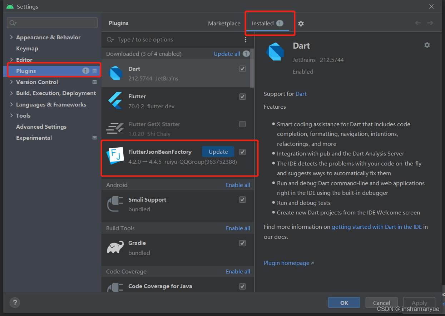This screenshot has width=445, height=316.
Task: Click Enable all for Android plugins
Action: [238, 185]
